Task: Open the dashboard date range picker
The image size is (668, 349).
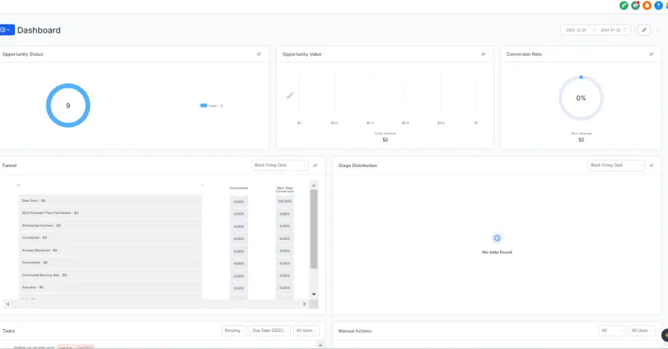Action: click(x=596, y=30)
